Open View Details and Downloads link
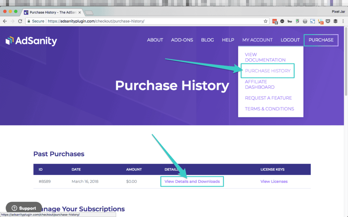 tap(192, 181)
